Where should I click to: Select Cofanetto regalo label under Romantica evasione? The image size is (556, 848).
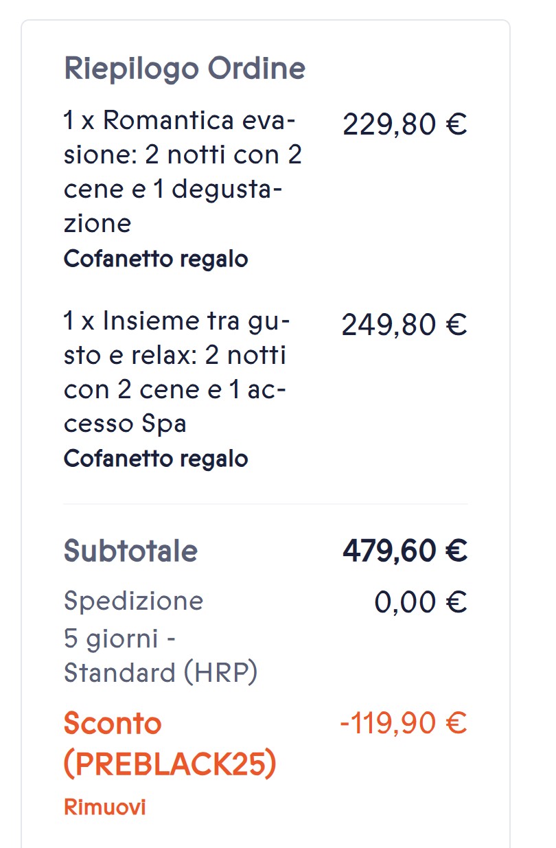point(156,259)
